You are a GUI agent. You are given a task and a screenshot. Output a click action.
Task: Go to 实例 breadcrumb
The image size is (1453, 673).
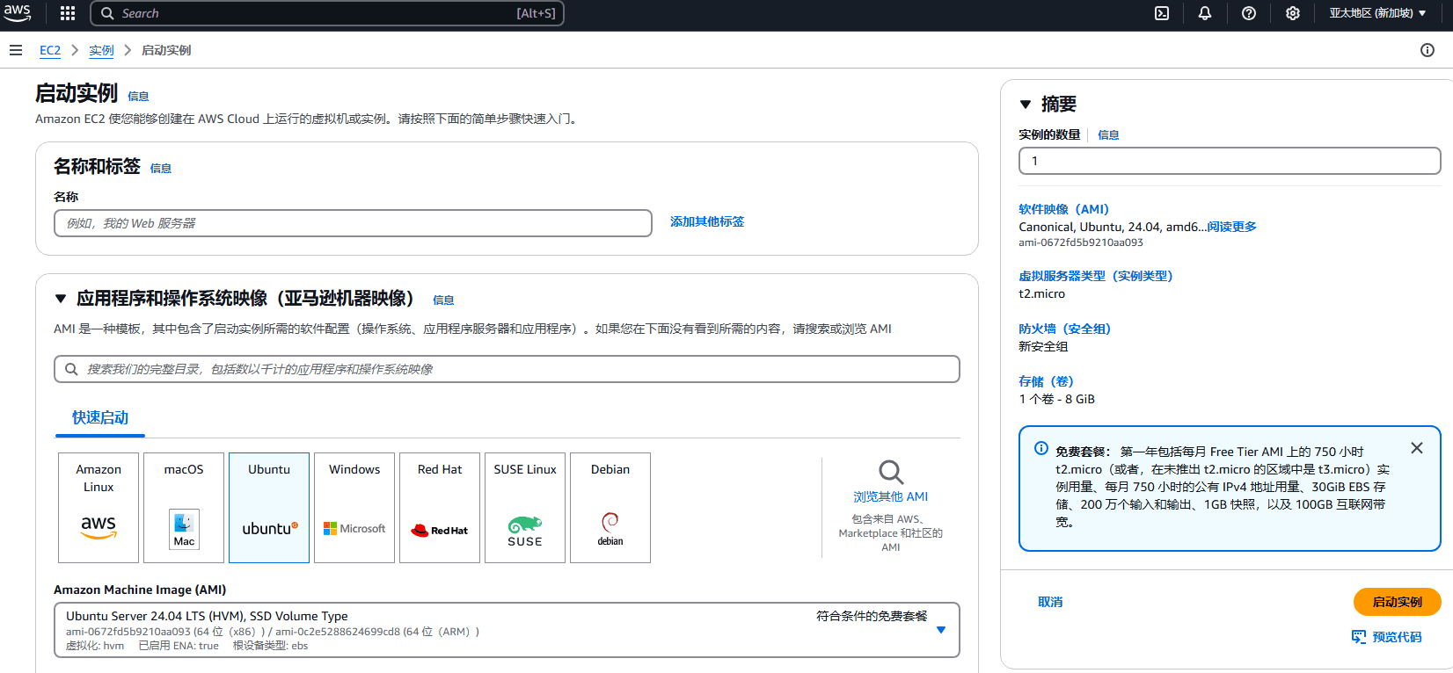pyautogui.click(x=101, y=50)
